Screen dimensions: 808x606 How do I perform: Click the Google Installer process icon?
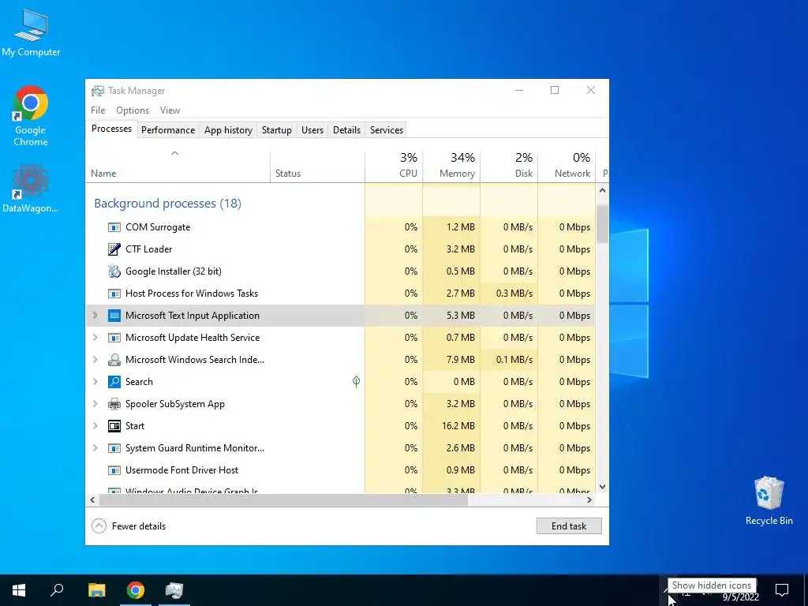(114, 271)
